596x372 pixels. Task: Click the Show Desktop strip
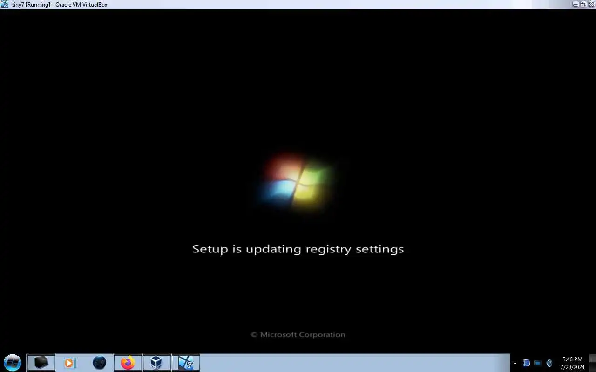(592, 363)
